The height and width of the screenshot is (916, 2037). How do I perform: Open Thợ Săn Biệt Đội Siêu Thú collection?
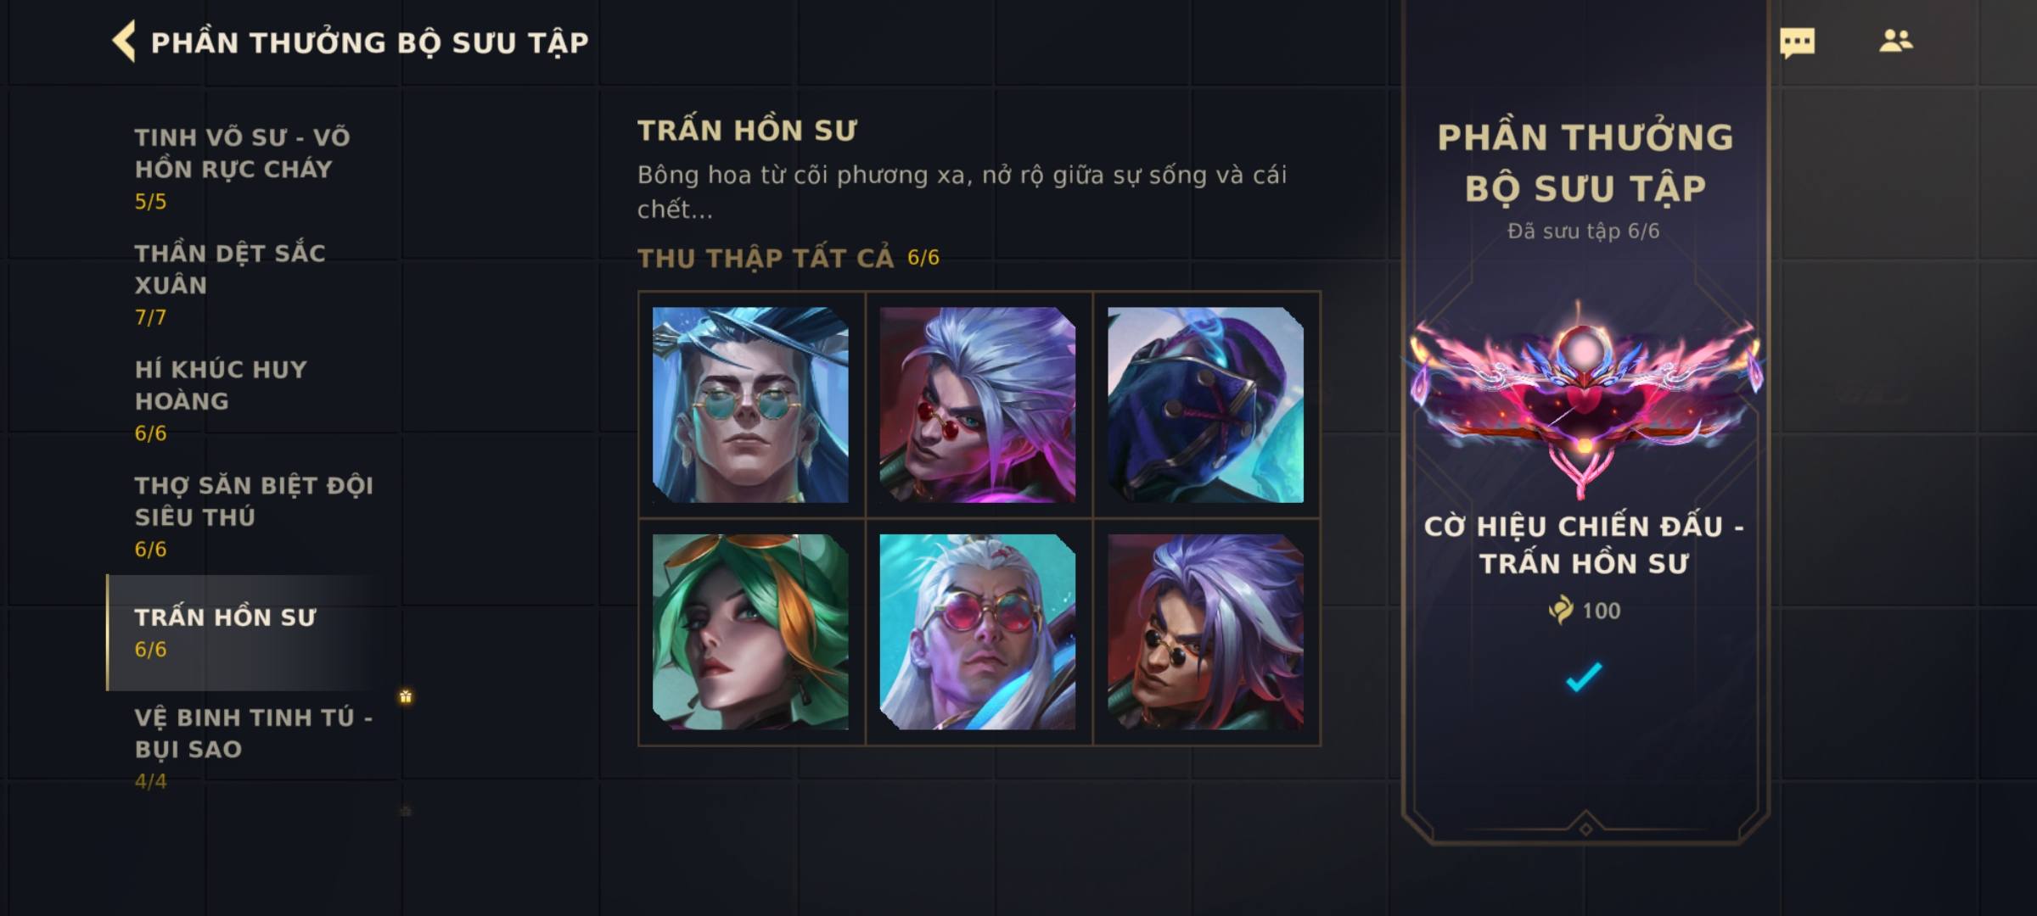[253, 516]
